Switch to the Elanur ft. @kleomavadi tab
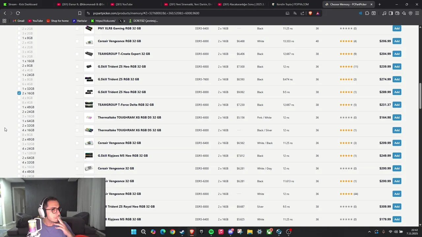 coord(80,4)
